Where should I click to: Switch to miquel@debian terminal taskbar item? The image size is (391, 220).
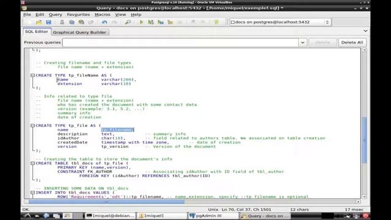coord(110,216)
